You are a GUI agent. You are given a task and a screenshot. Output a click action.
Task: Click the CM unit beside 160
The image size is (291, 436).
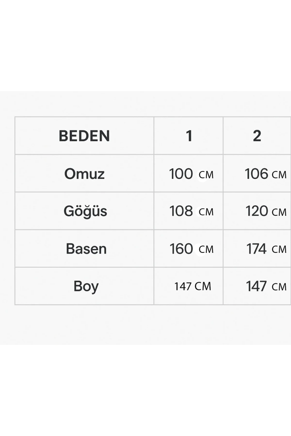206,250
